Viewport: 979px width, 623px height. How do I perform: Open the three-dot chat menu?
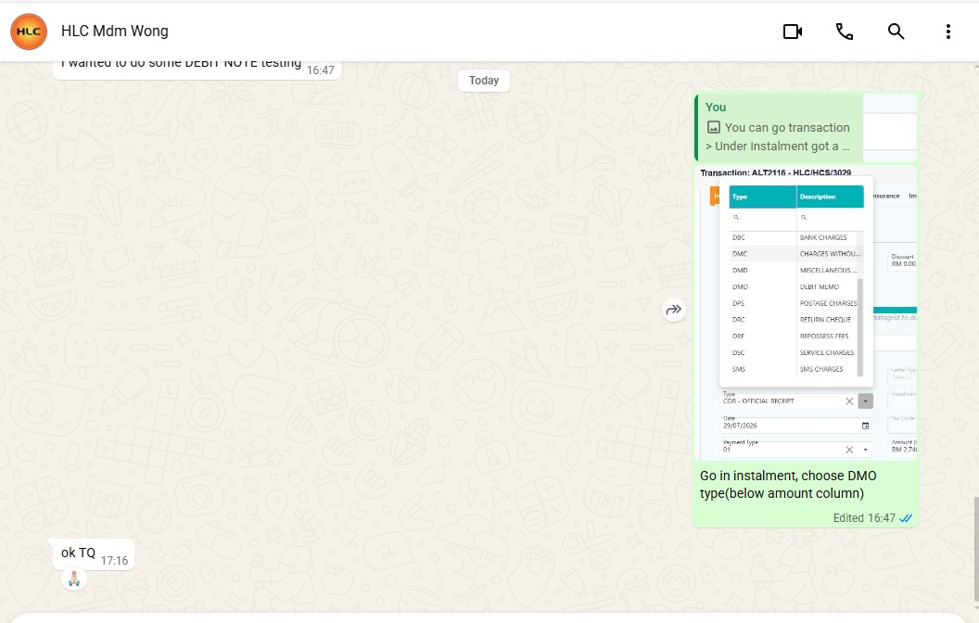pos(947,32)
